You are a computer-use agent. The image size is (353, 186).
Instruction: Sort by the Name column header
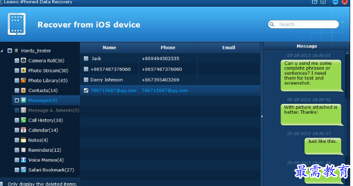click(109, 47)
